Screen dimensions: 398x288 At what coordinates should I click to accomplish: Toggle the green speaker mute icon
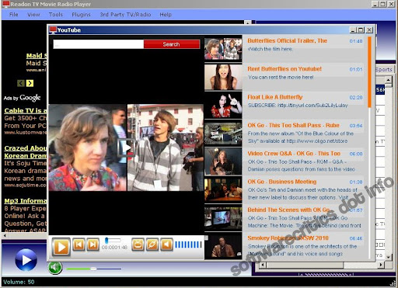[55, 268]
